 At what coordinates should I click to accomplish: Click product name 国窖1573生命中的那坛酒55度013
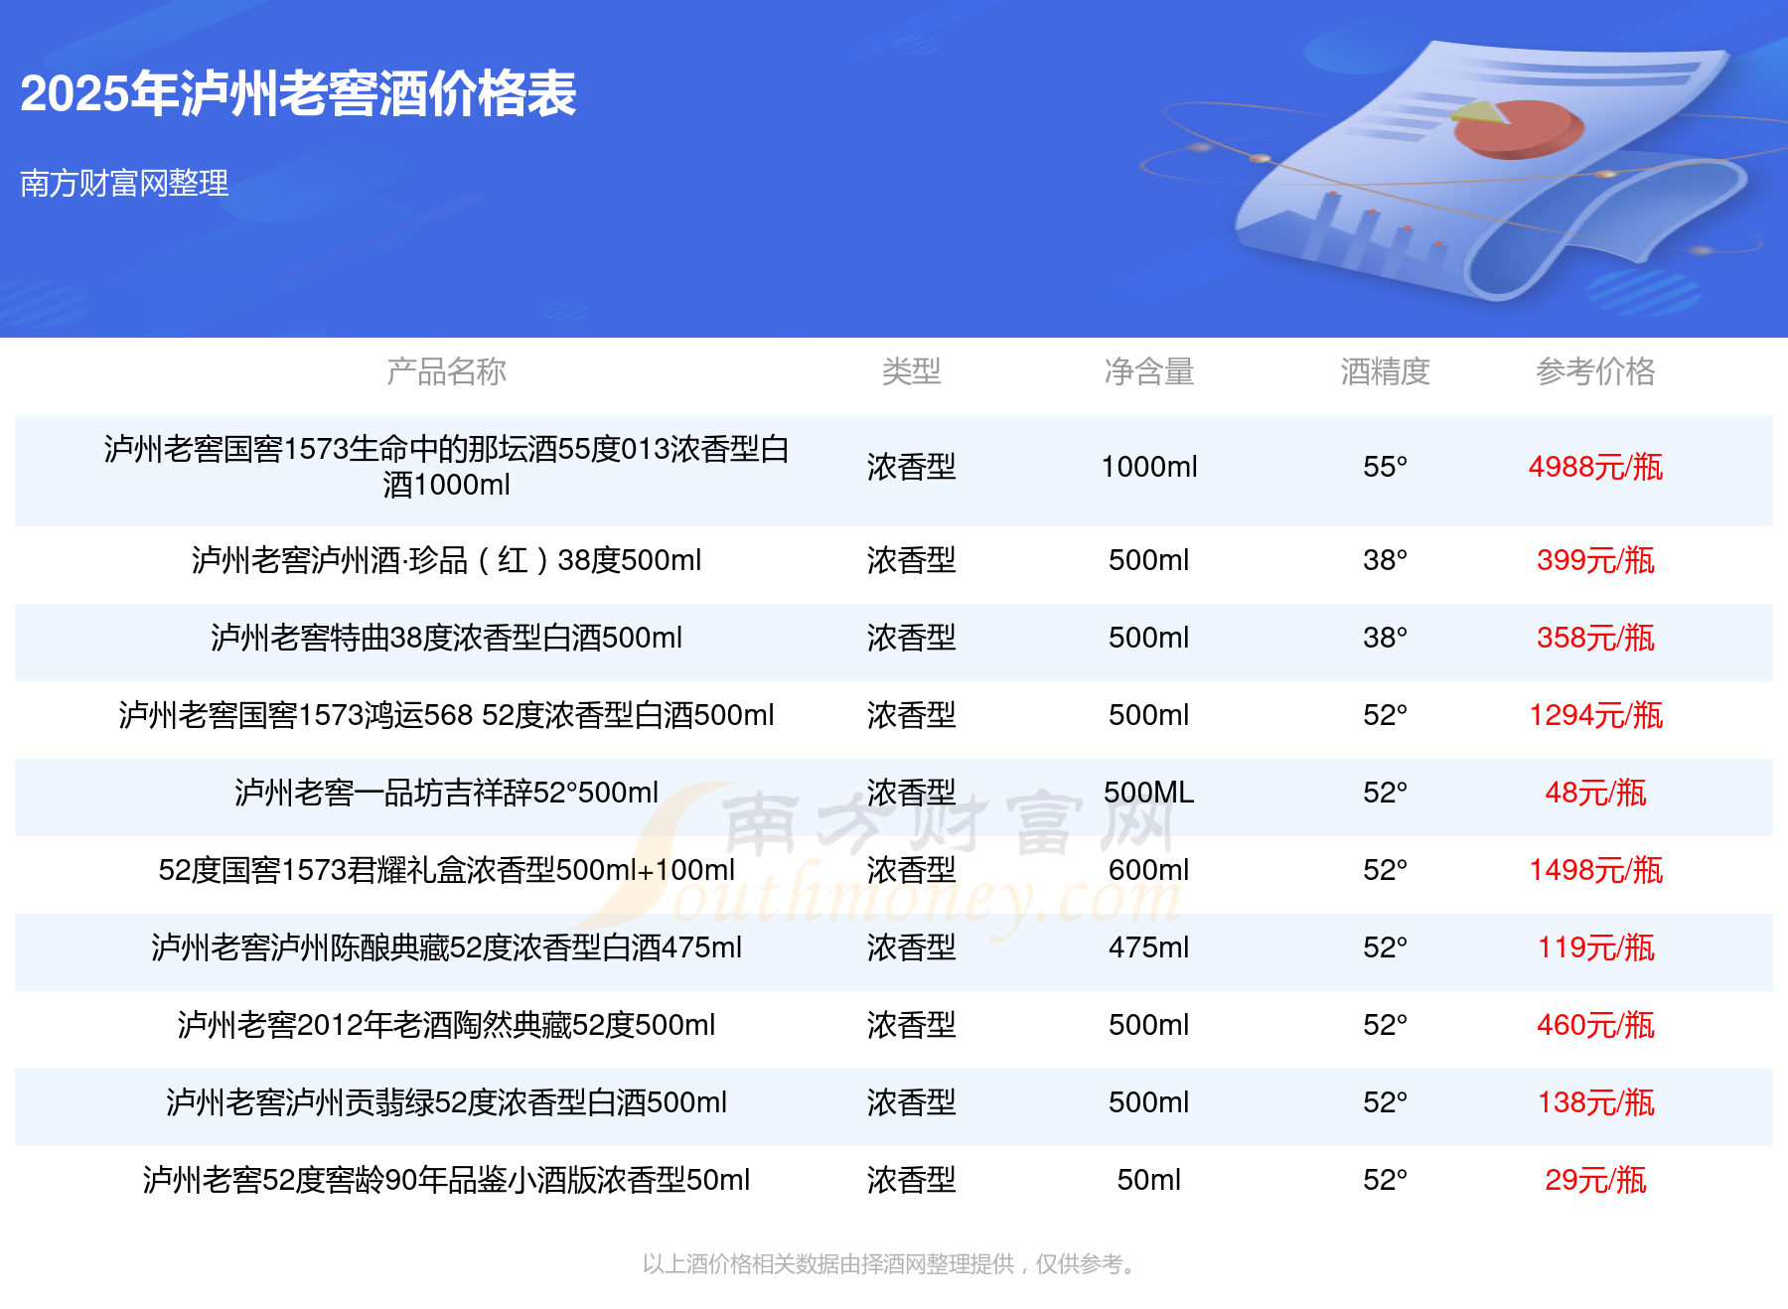[446, 467]
